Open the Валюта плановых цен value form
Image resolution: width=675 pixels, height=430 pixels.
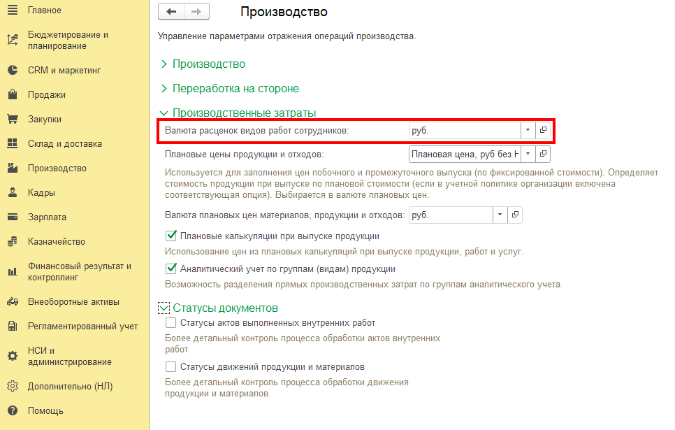515,215
